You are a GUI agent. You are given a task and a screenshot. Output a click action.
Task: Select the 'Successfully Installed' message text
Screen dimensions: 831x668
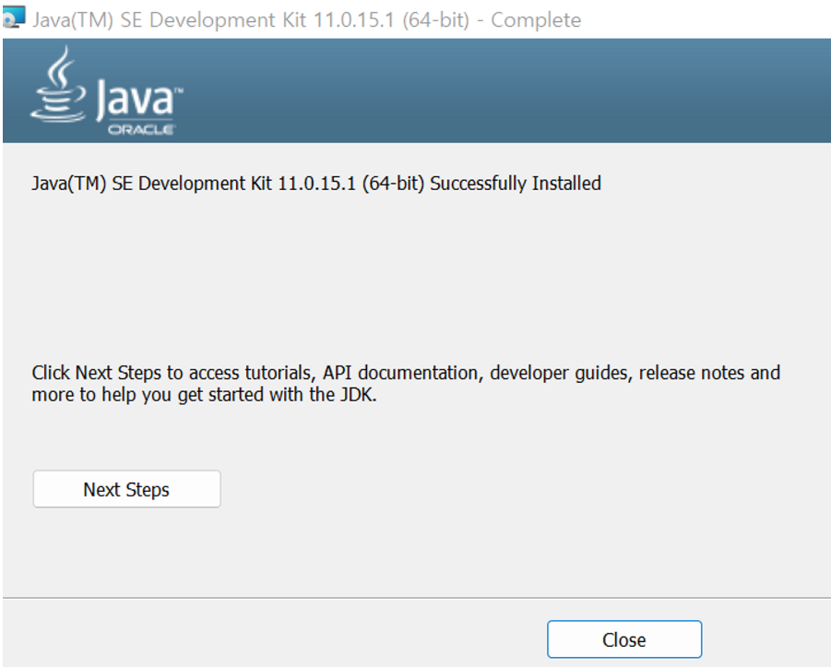coord(316,184)
